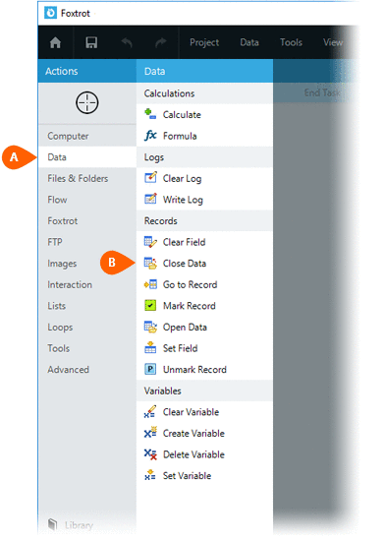Click the Undo arrow icon
This screenshot has height=541, width=386.
pos(127,42)
